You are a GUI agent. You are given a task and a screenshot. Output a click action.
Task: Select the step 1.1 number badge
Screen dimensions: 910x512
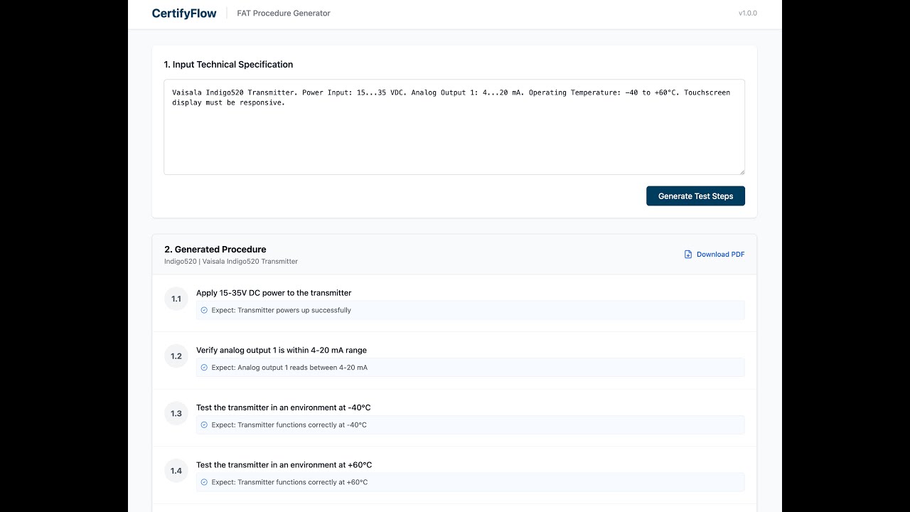click(176, 299)
